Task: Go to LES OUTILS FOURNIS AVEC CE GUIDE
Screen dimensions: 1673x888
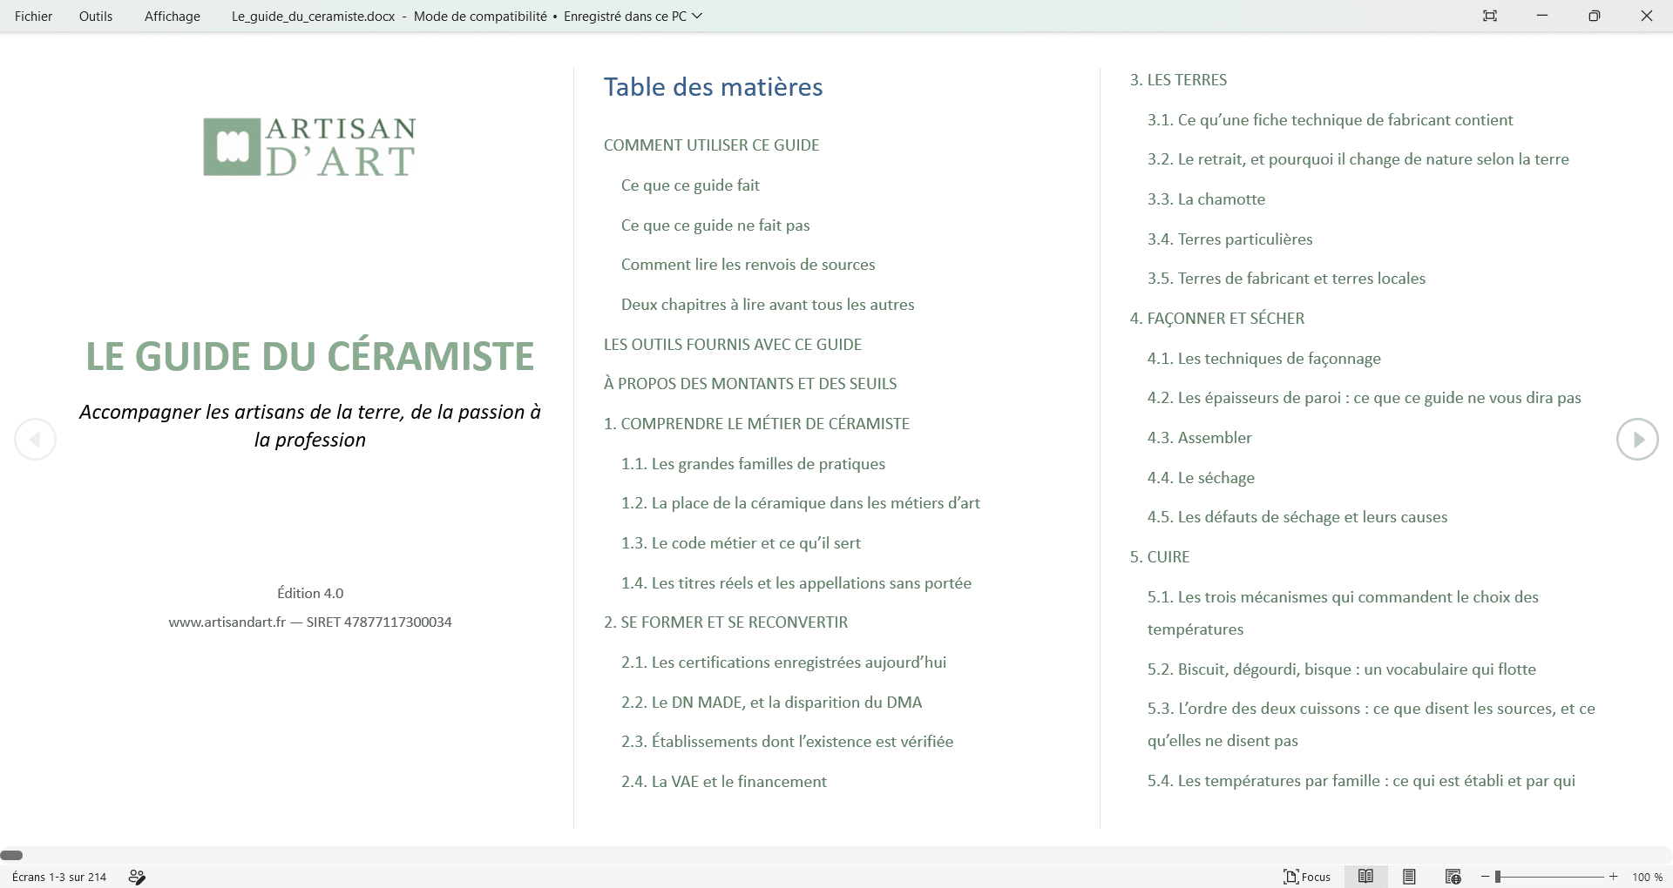Action: pos(733,345)
